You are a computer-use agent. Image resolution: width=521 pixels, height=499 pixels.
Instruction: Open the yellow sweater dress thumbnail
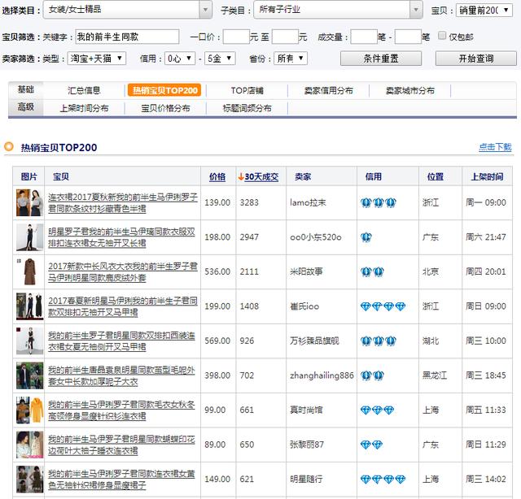(30, 410)
